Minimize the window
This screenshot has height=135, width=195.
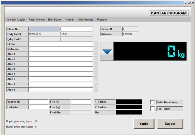pos(186,3)
